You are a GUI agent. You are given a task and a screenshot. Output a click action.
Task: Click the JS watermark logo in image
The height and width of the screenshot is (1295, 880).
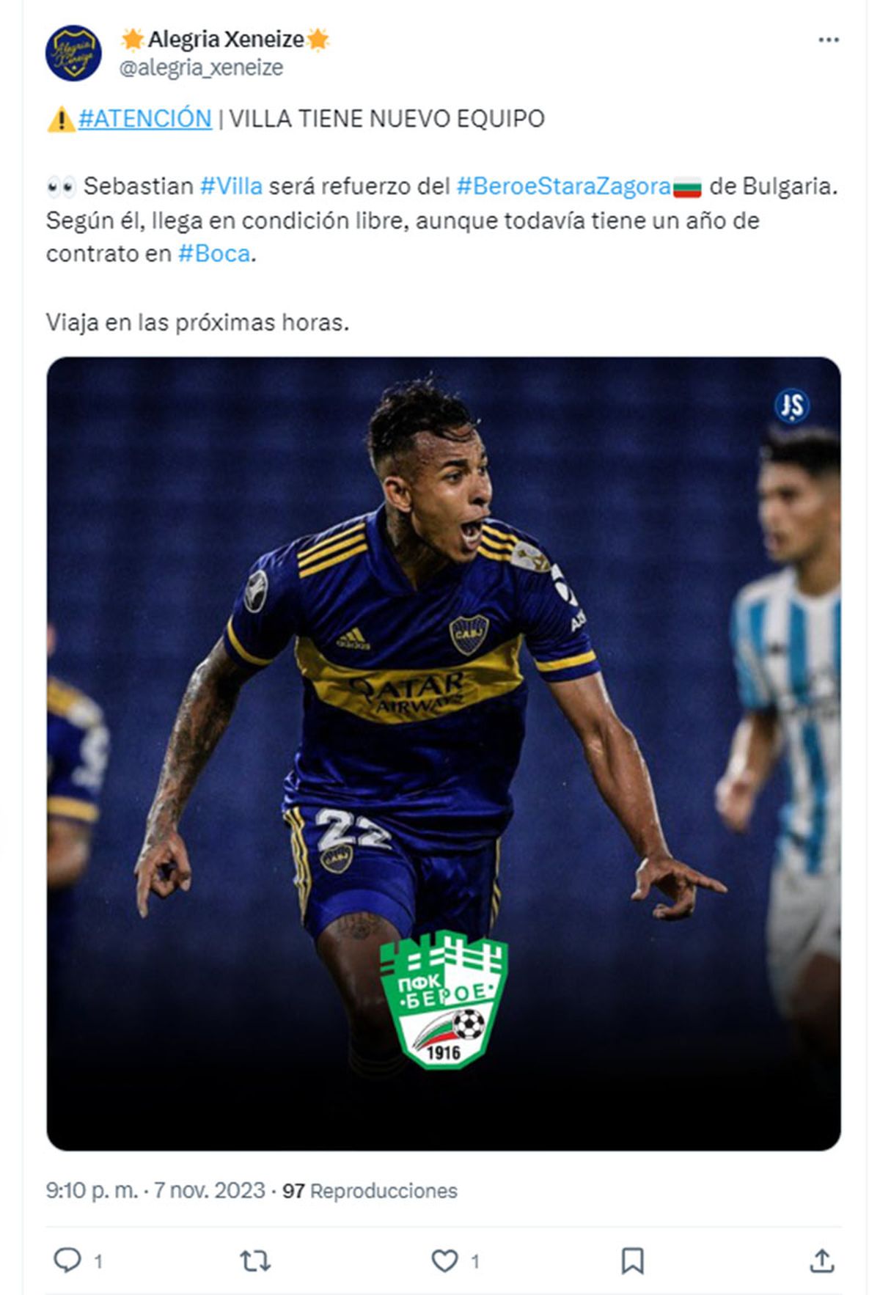(792, 406)
